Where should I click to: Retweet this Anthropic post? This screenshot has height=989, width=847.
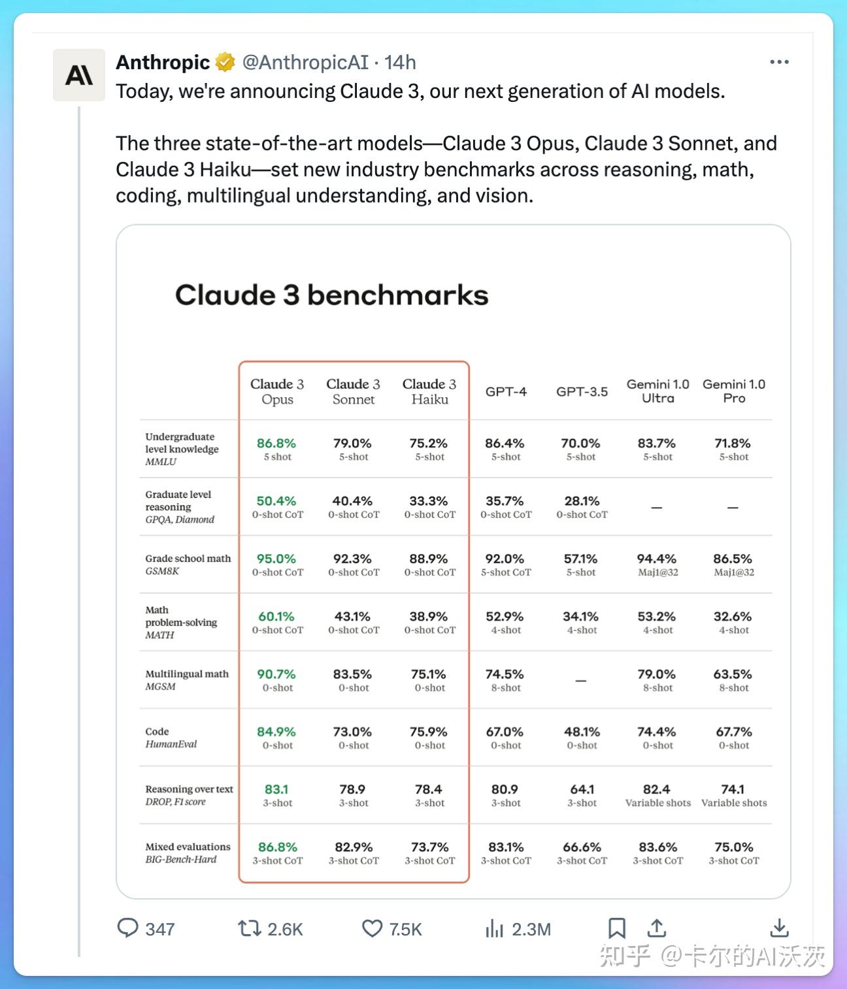pyautogui.click(x=249, y=928)
